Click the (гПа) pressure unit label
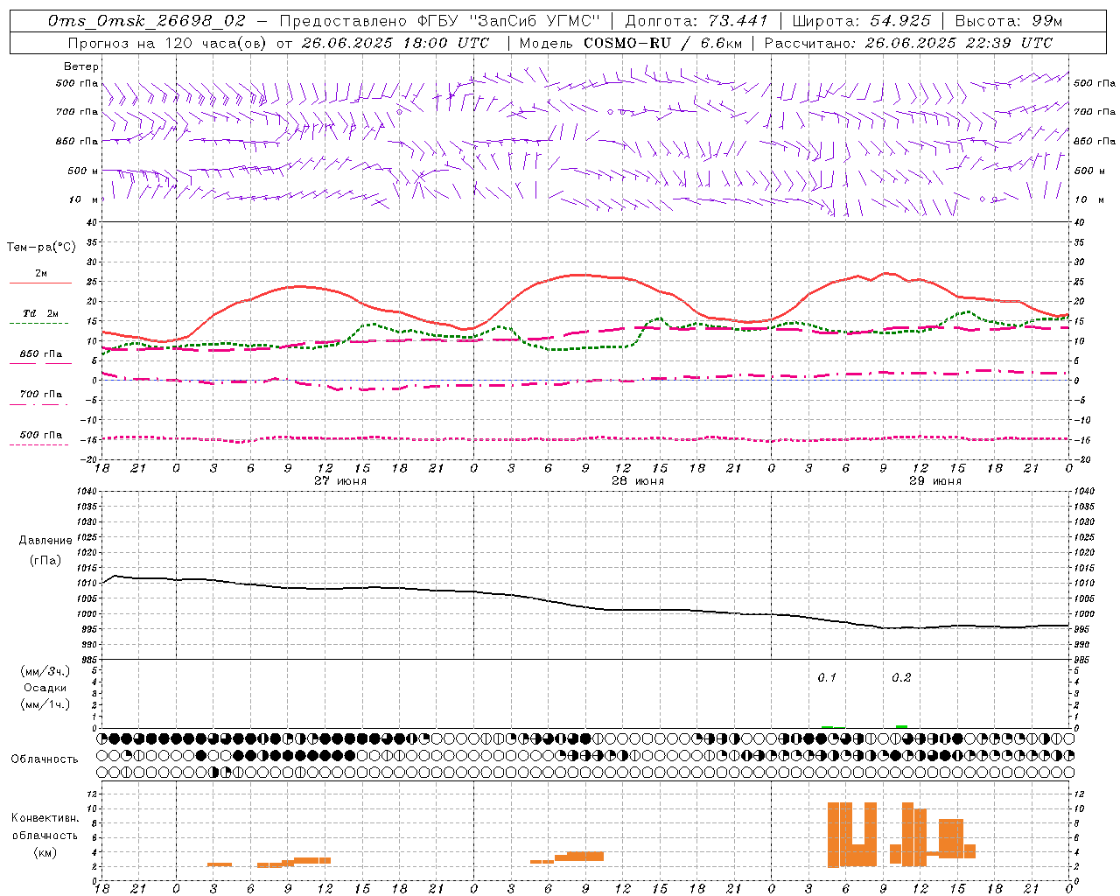Viewport: 1120px width, 896px height. [45, 560]
